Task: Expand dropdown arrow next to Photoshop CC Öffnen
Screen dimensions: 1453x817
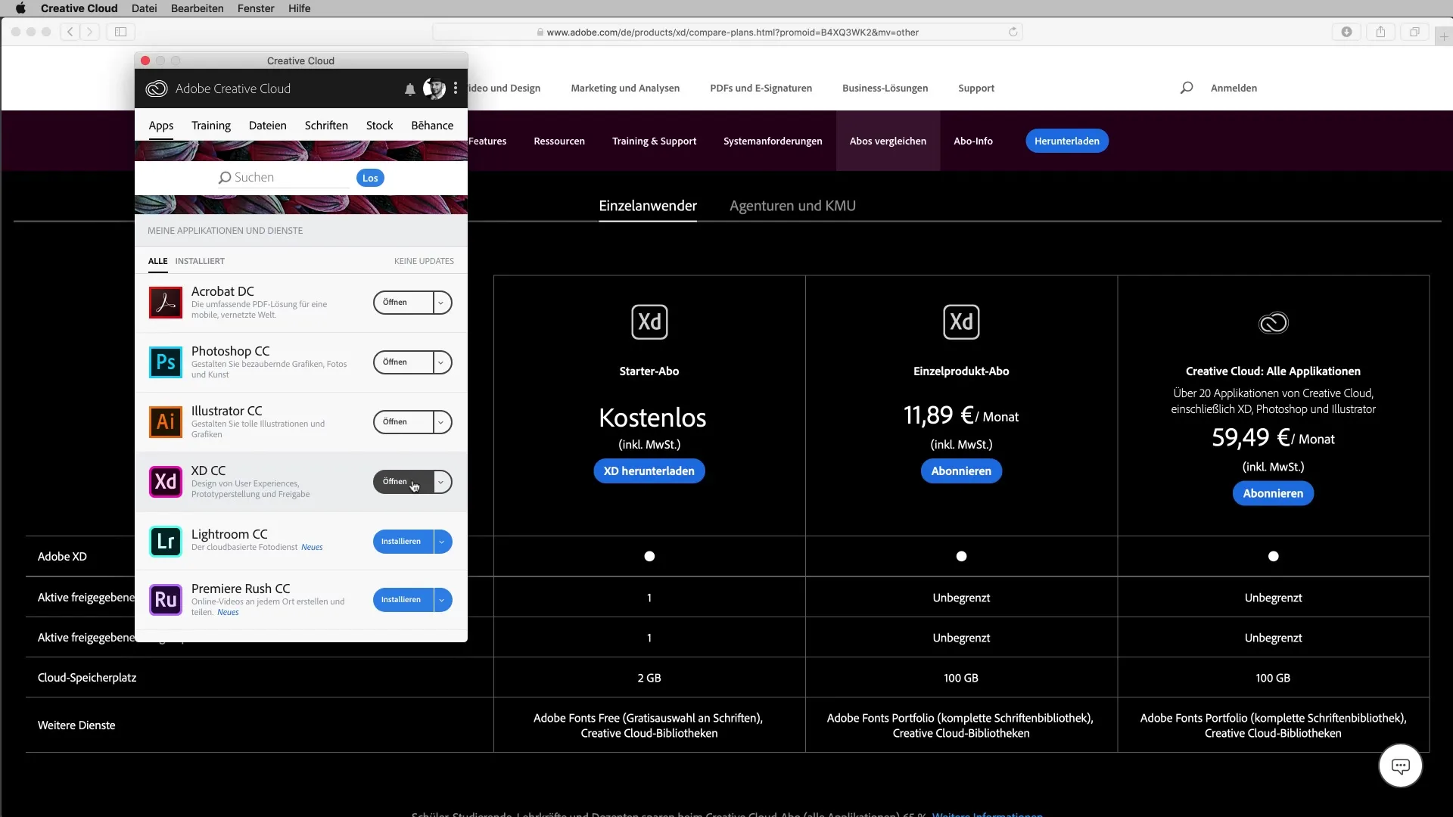Action: [442, 362]
